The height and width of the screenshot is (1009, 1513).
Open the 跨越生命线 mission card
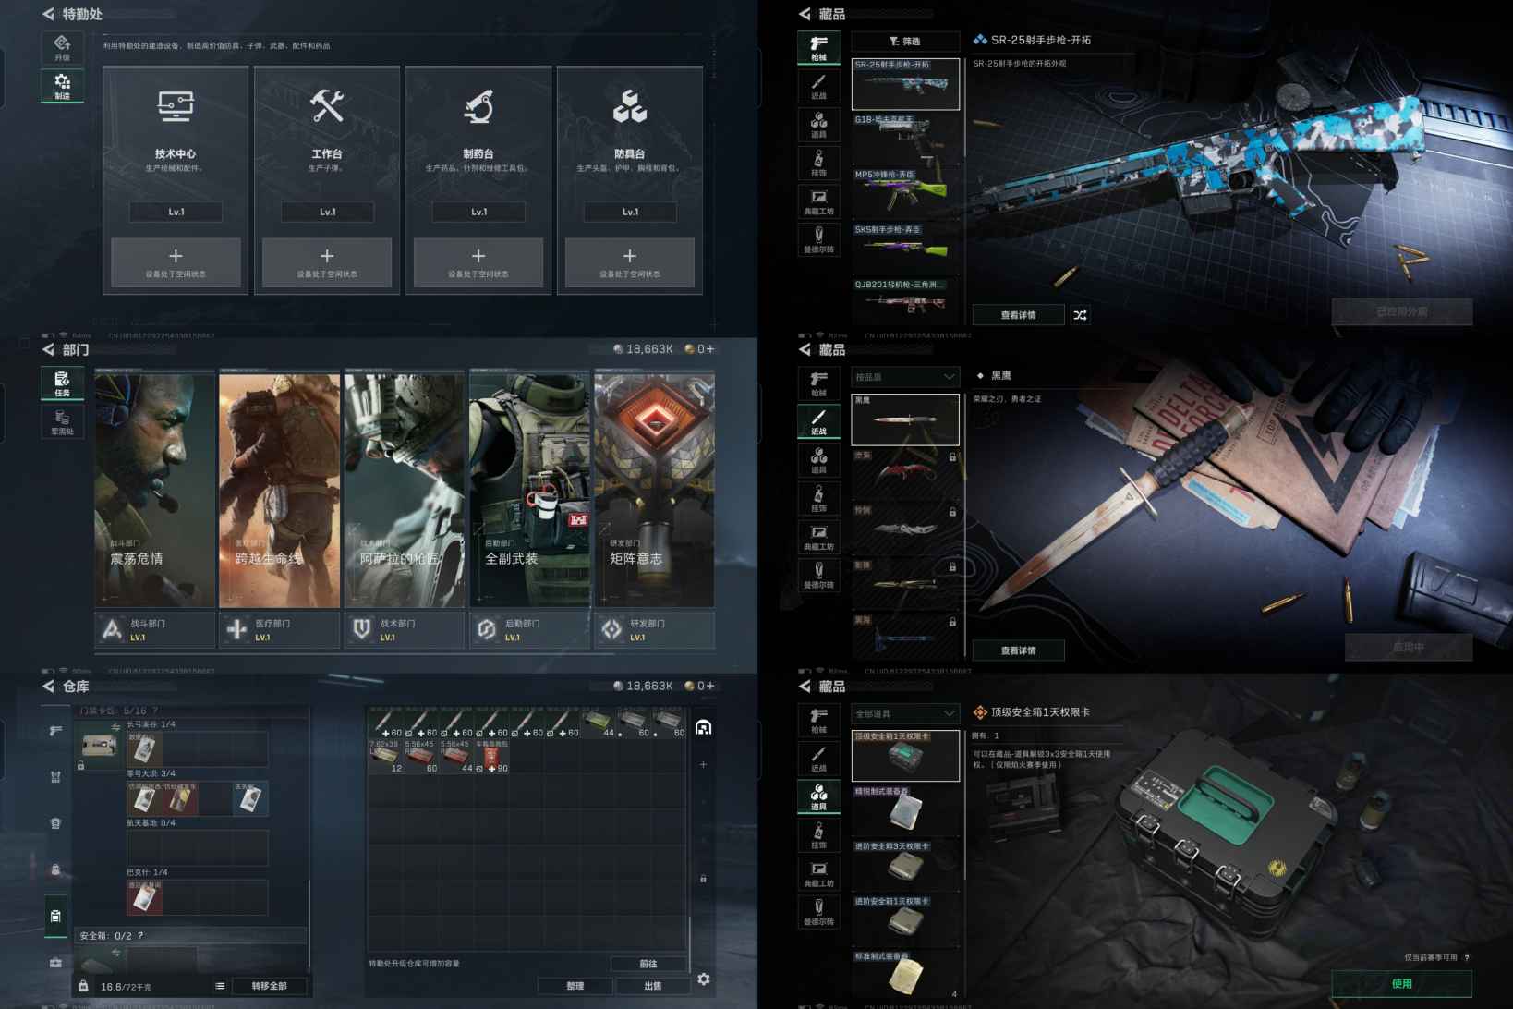(279, 488)
